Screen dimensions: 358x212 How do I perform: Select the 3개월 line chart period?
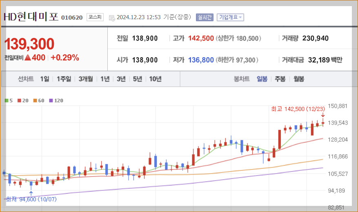tap(86, 79)
